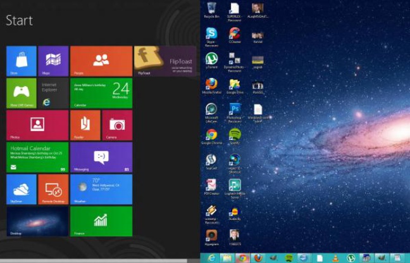Select the image thumbnail beside DynamicPhoto
This screenshot has width=410, height=263.
258,62
